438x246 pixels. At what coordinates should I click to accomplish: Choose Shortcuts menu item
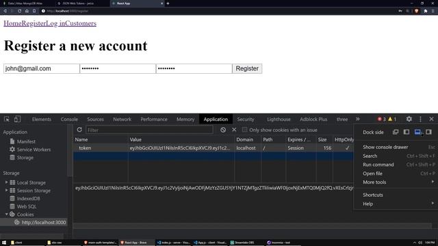[x=396, y=195]
